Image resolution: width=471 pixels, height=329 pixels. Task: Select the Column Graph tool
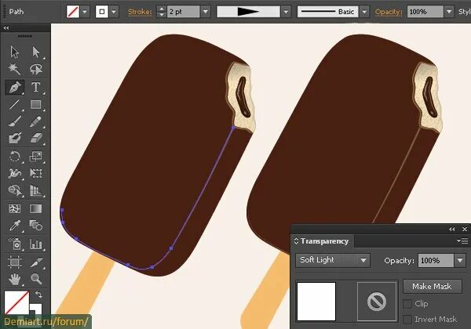point(36,244)
